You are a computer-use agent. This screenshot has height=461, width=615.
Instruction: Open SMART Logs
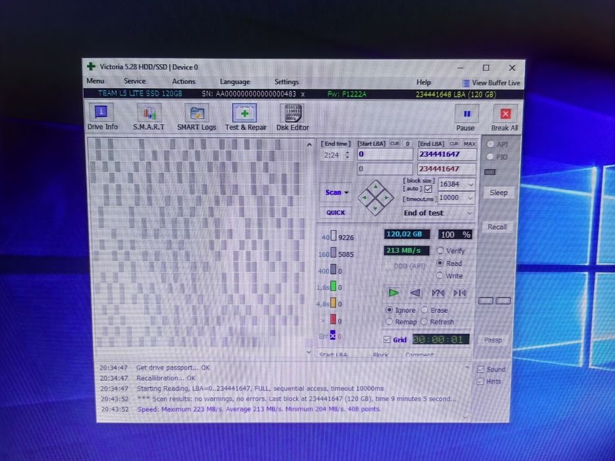pyautogui.click(x=196, y=117)
